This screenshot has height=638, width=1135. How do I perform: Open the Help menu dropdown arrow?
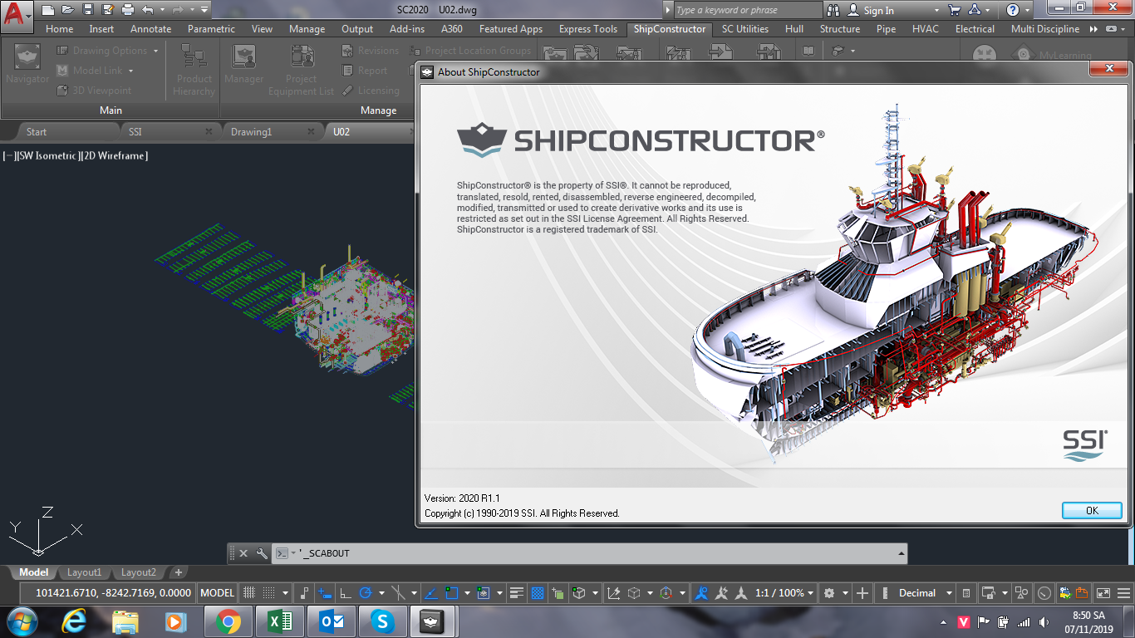1027,10
